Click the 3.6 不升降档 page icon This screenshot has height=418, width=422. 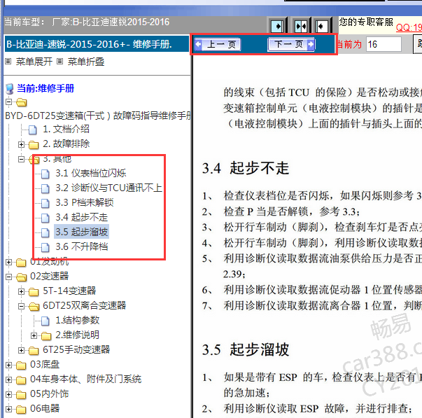tap(45, 248)
